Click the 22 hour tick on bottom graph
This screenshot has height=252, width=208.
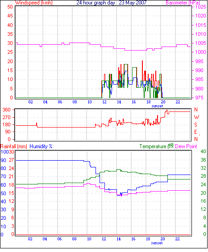tap(177, 239)
